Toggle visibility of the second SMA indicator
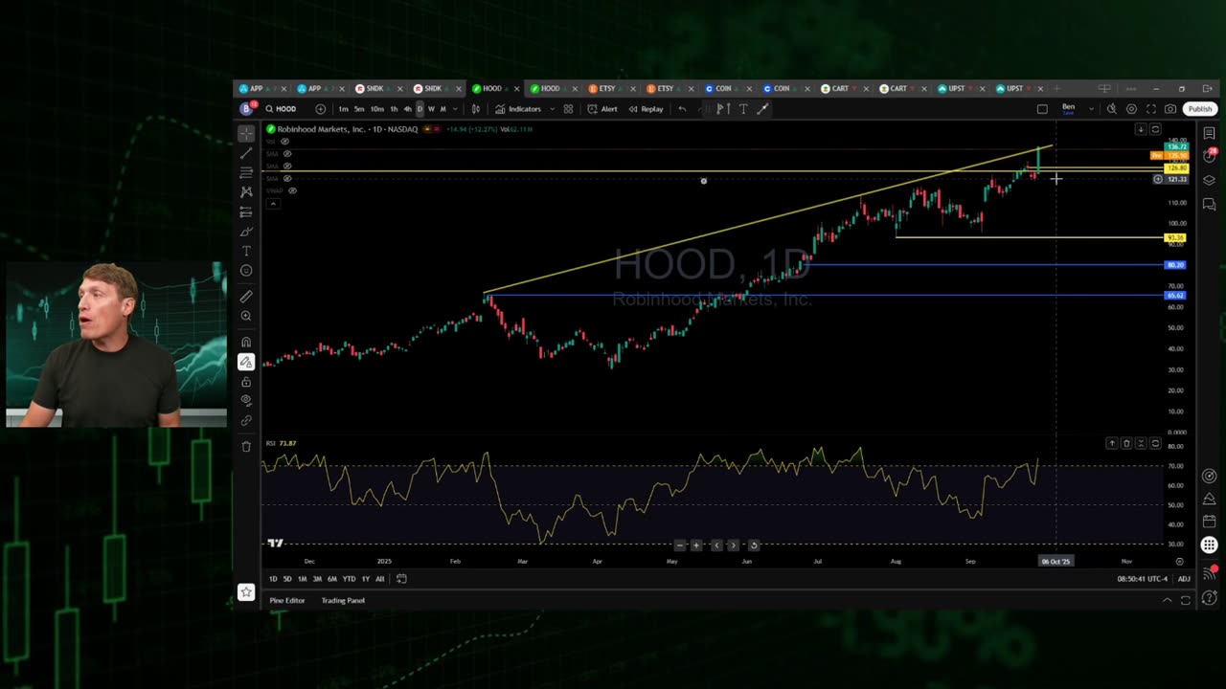This screenshot has width=1226, height=689. [x=287, y=166]
